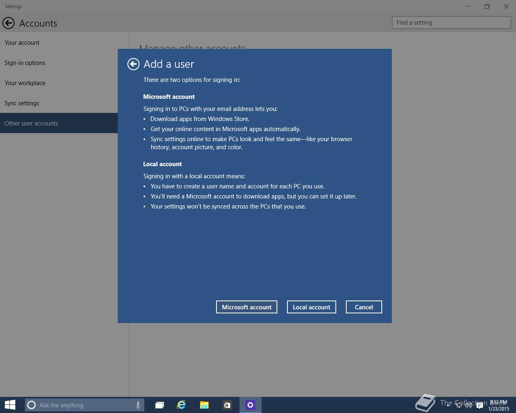Activate the taskbar microphone icon
The width and height of the screenshot is (516, 413).
click(138, 405)
